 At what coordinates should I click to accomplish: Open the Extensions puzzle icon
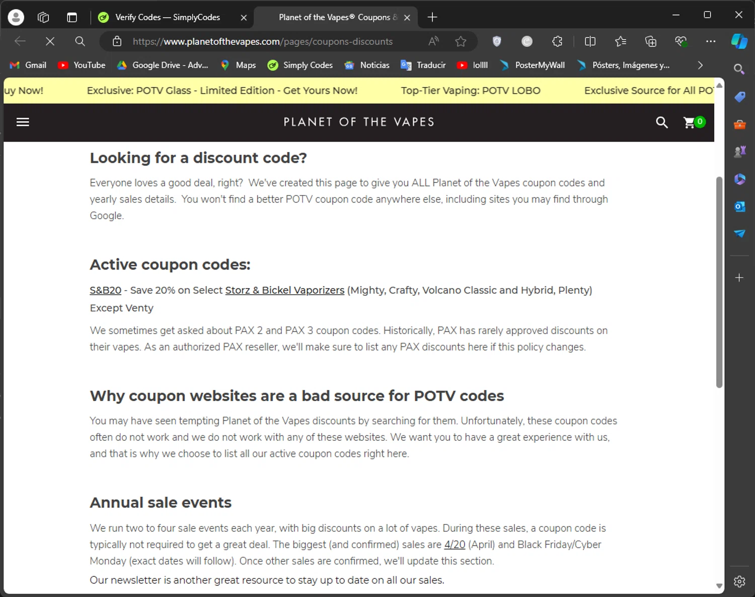coord(557,41)
